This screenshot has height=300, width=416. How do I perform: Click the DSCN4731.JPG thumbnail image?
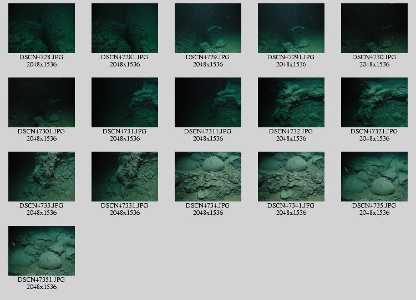[x=125, y=102]
